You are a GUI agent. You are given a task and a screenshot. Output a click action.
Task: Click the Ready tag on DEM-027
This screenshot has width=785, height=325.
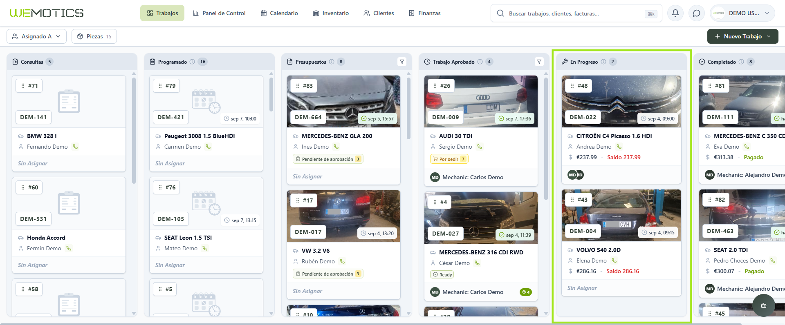[442, 275]
